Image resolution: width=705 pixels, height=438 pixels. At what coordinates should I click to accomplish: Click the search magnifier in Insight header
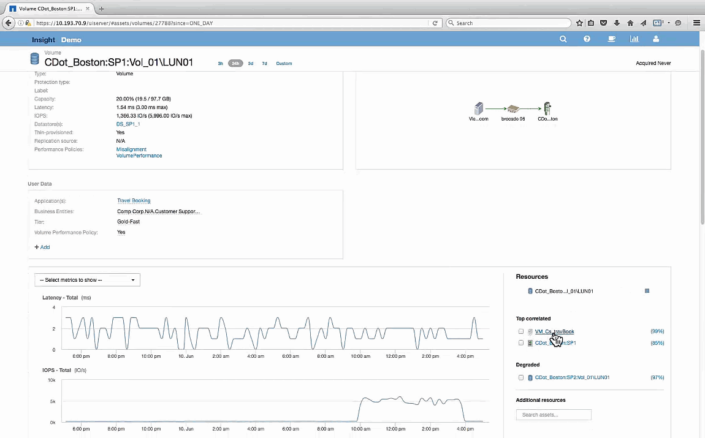[563, 39]
